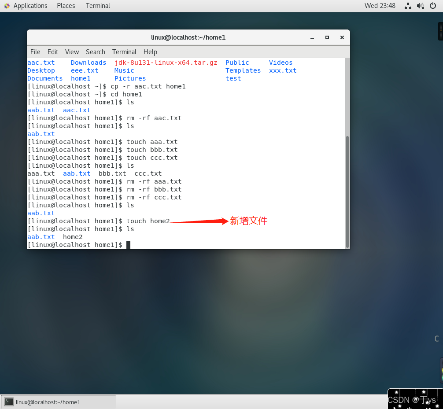Viewport: 443px width, 409px height.
Task: Open the Places menu
Action: coord(66,6)
